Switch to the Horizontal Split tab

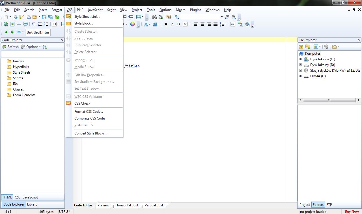(127, 205)
